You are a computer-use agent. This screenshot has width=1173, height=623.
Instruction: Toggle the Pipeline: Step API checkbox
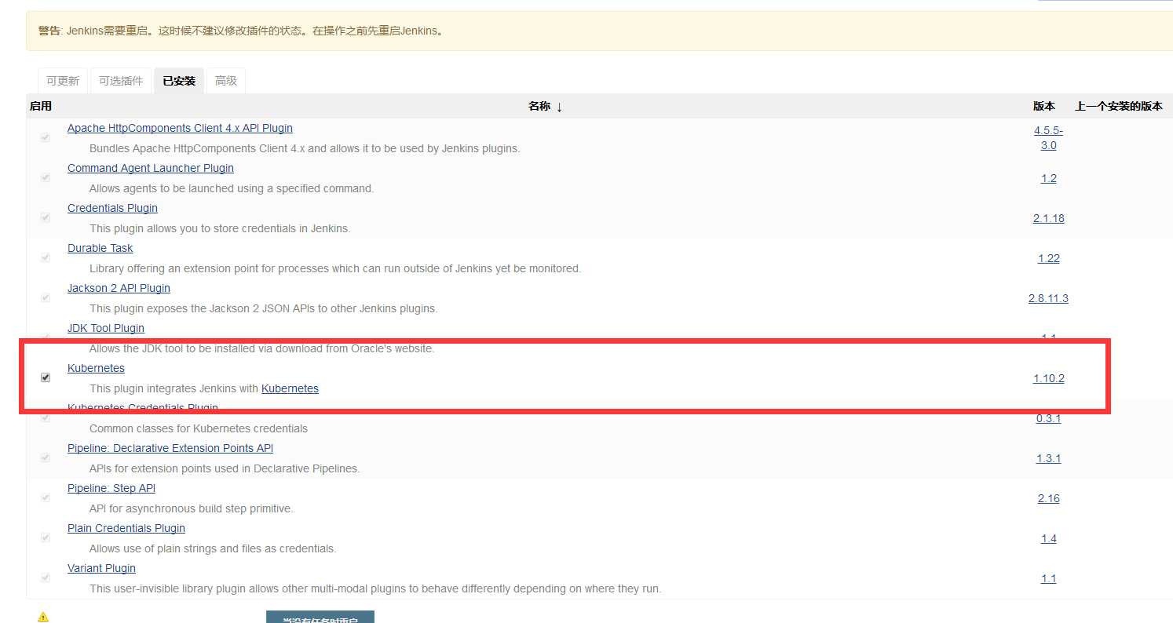(x=46, y=497)
